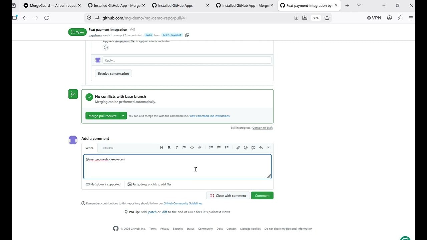Click the .patch link in ProTip

point(152,212)
